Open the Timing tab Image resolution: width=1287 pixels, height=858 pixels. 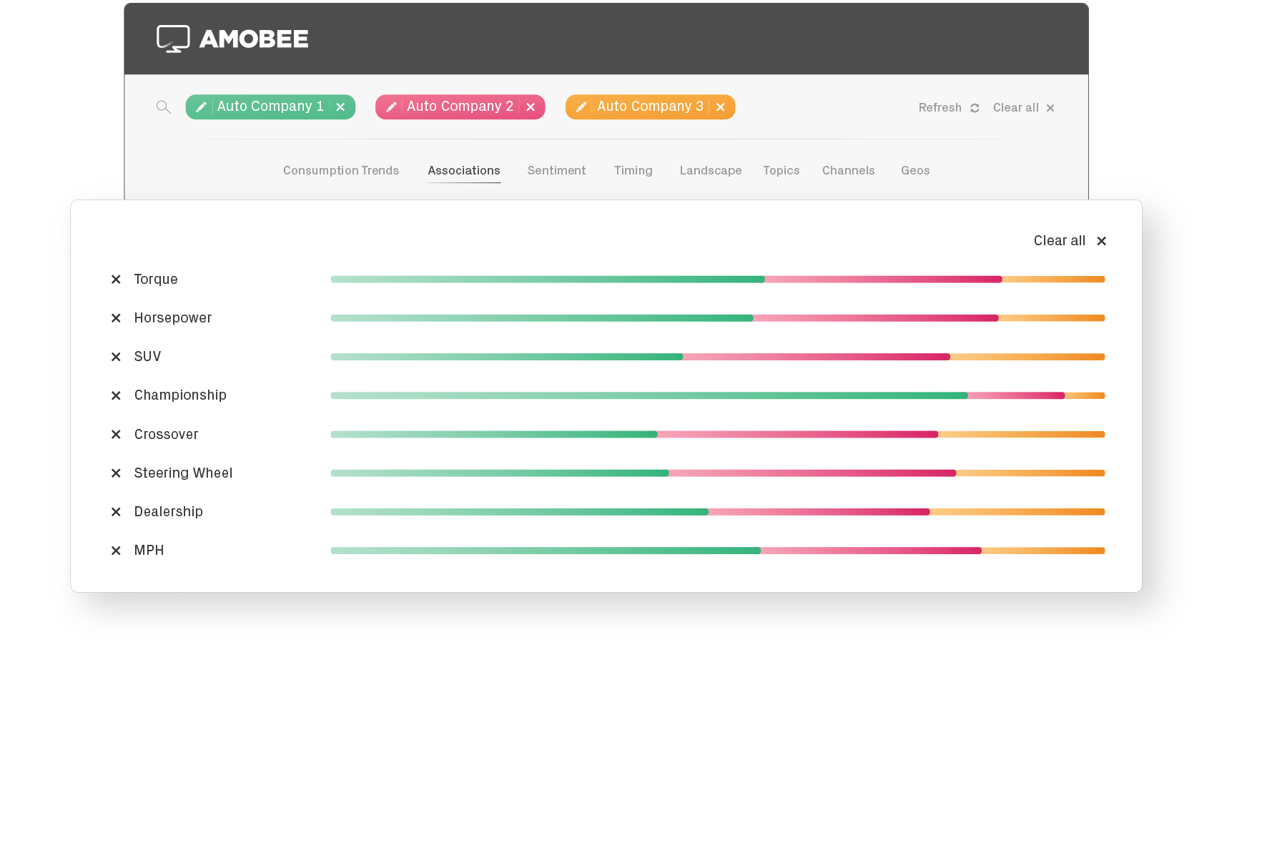click(633, 171)
